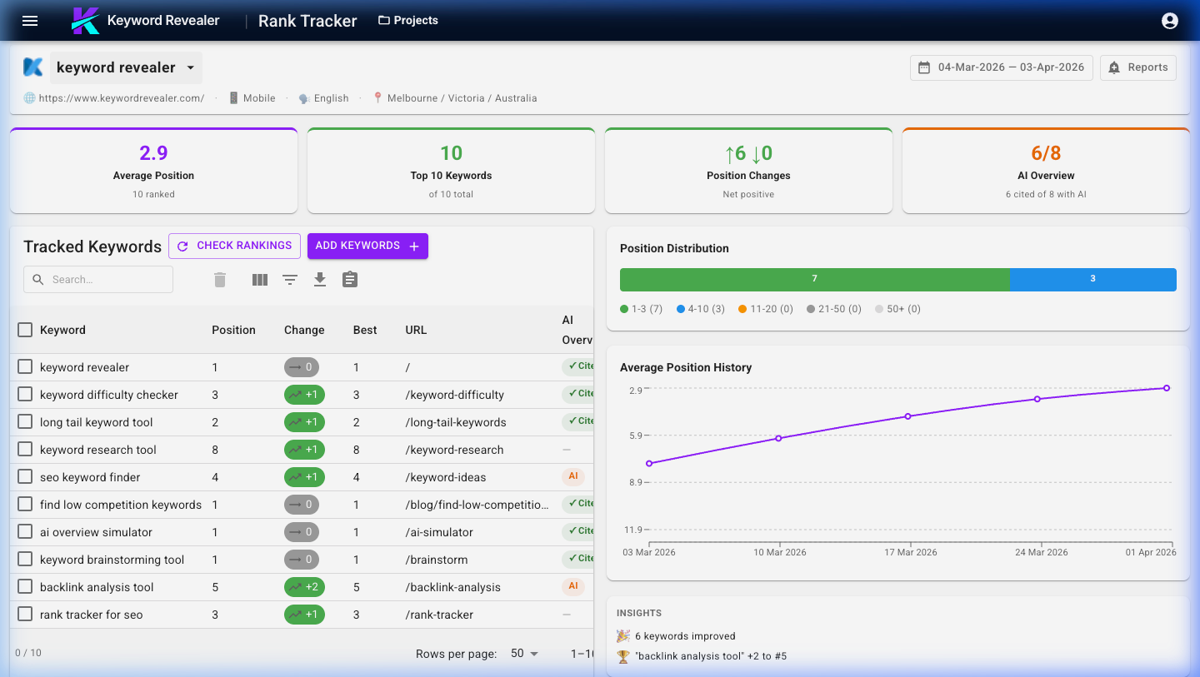Open the /keyword-difficulty URL
Image resolution: width=1200 pixels, height=677 pixels.
click(x=455, y=395)
